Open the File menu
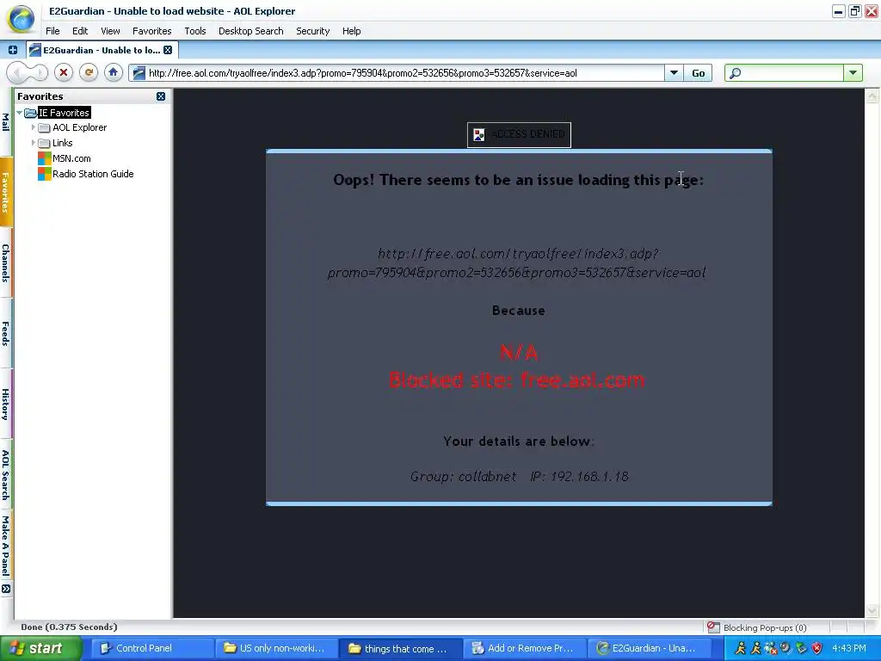The height and width of the screenshot is (661, 881). (52, 31)
